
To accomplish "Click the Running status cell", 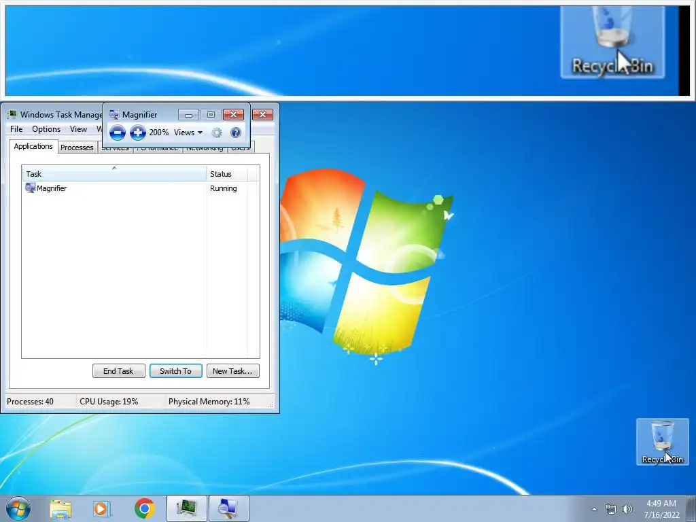I will pyautogui.click(x=223, y=188).
